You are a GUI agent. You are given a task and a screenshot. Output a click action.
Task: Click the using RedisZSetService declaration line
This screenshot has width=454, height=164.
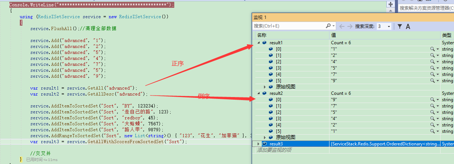pos(94,17)
